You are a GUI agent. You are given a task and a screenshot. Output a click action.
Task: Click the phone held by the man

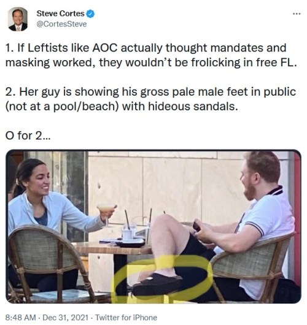[196, 226]
